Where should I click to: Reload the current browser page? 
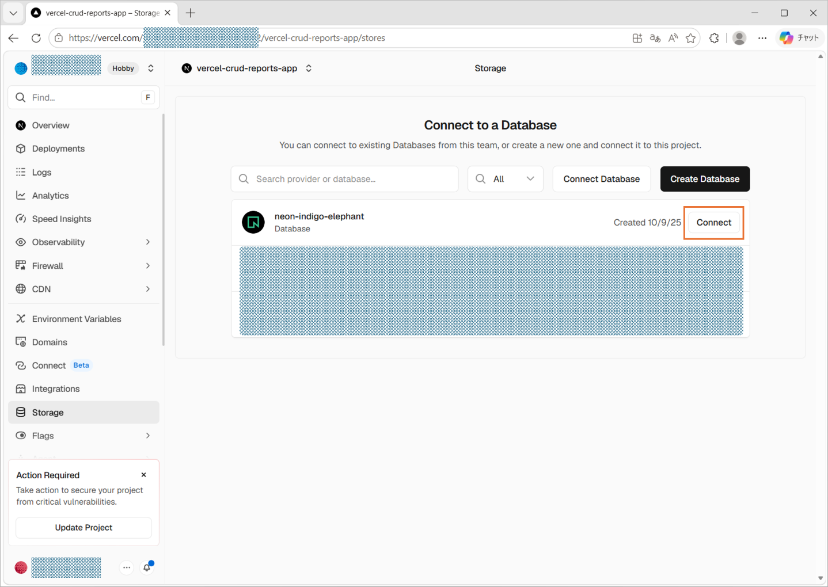(x=36, y=38)
